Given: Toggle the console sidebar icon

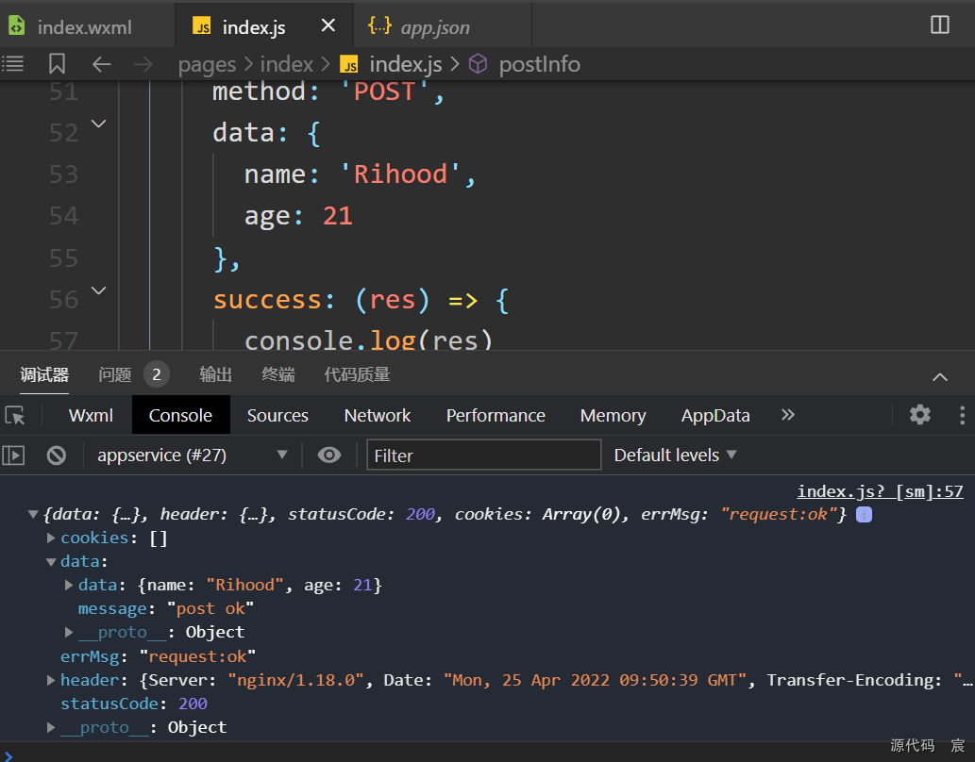Looking at the screenshot, I should pos(13,455).
